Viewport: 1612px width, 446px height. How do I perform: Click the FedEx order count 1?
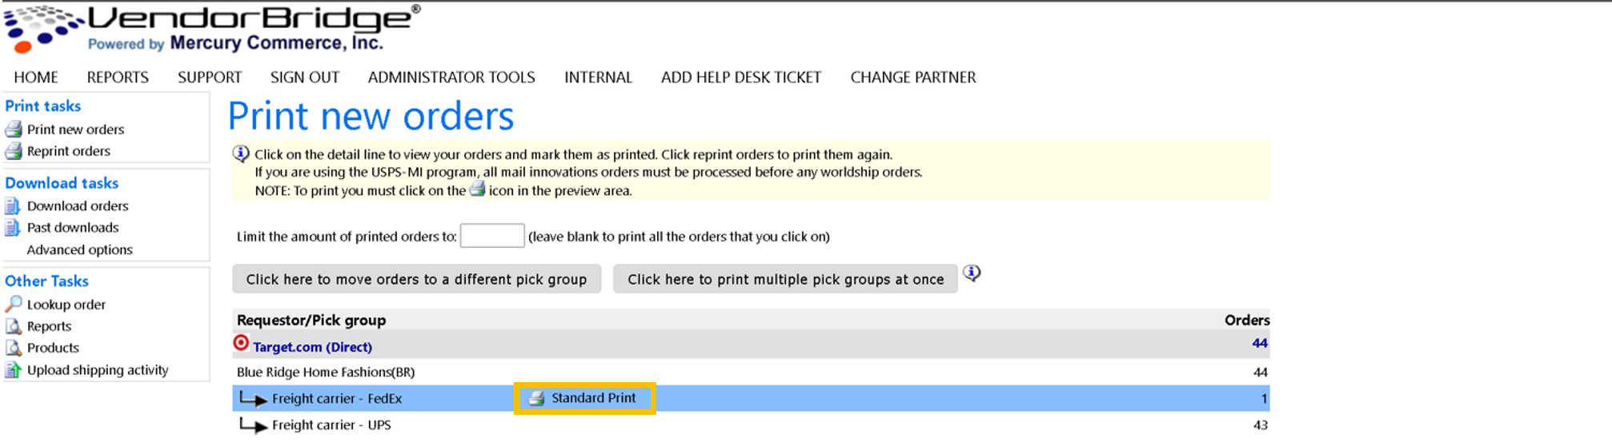[1265, 399]
